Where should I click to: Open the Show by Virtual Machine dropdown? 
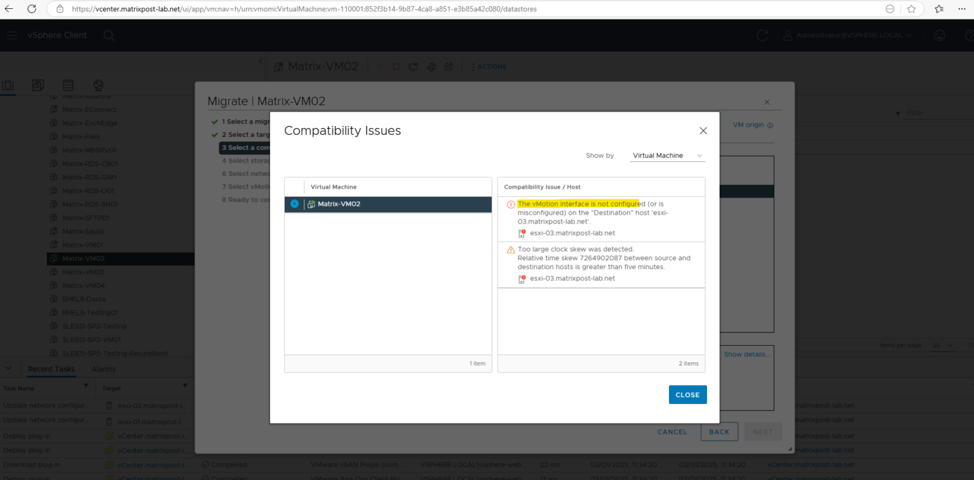[666, 155]
